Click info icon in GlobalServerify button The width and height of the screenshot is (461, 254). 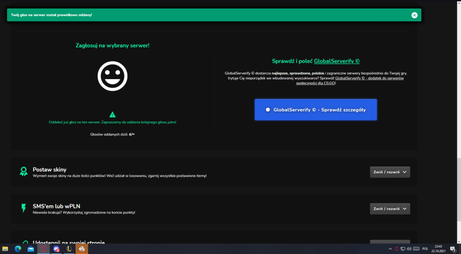[x=267, y=110]
